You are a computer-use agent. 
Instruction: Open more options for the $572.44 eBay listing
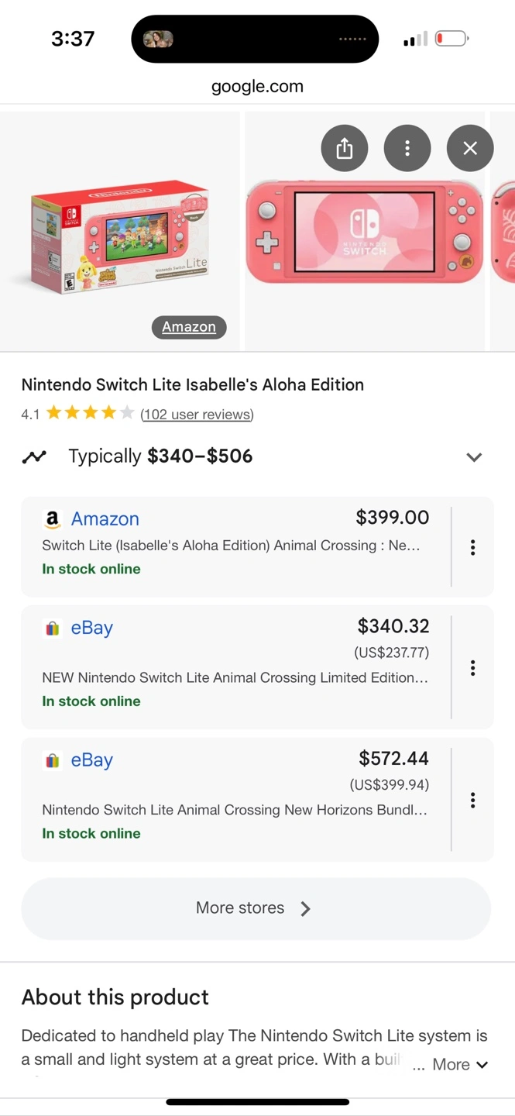[x=472, y=800]
